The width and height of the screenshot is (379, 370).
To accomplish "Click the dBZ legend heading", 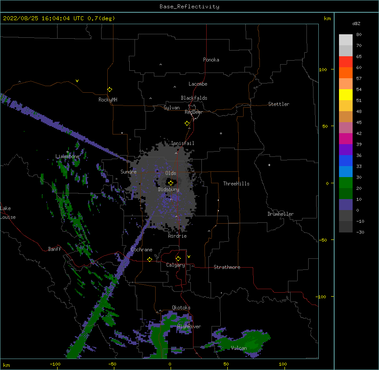I will pos(356,23).
